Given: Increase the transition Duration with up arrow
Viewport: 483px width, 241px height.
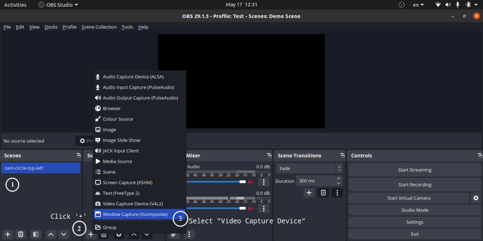Looking at the screenshot, I should coord(339,179).
